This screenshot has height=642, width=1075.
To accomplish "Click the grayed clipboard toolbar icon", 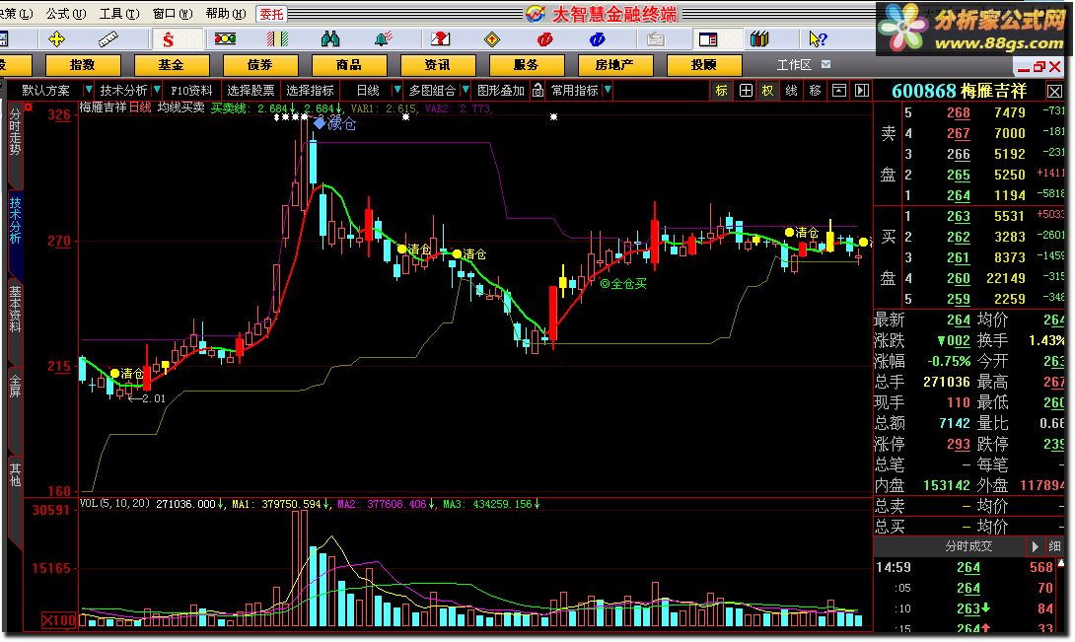I will point(656,39).
